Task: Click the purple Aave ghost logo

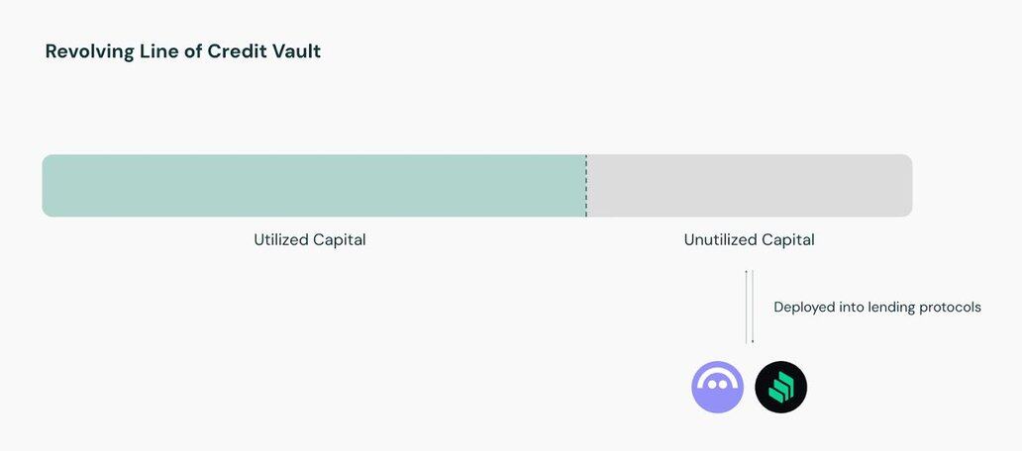Action: click(x=717, y=387)
